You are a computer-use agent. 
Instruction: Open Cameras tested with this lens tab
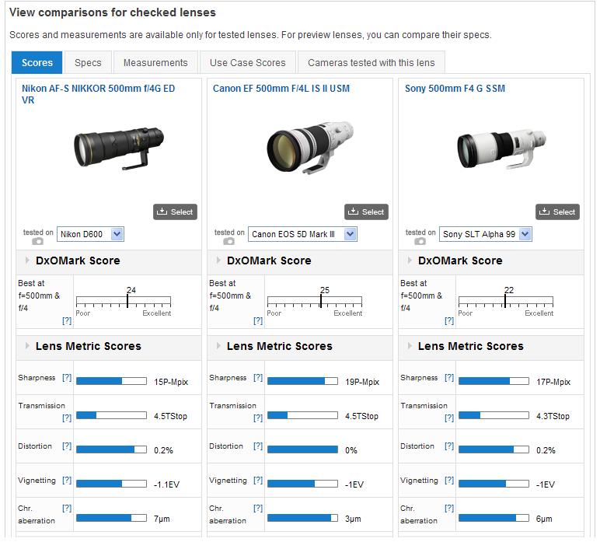(372, 62)
